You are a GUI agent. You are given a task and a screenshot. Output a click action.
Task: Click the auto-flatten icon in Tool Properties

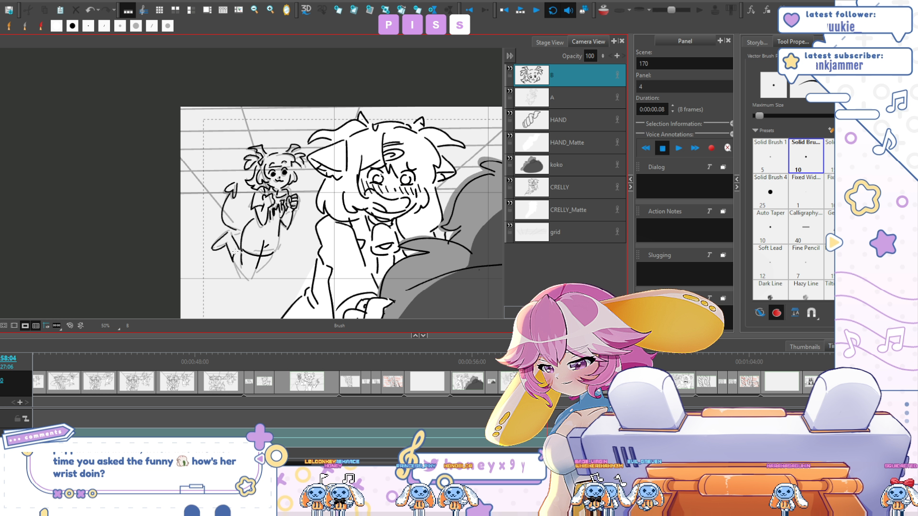pos(795,312)
